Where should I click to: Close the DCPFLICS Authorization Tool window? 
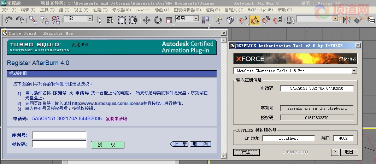pyautogui.click(x=358, y=45)
